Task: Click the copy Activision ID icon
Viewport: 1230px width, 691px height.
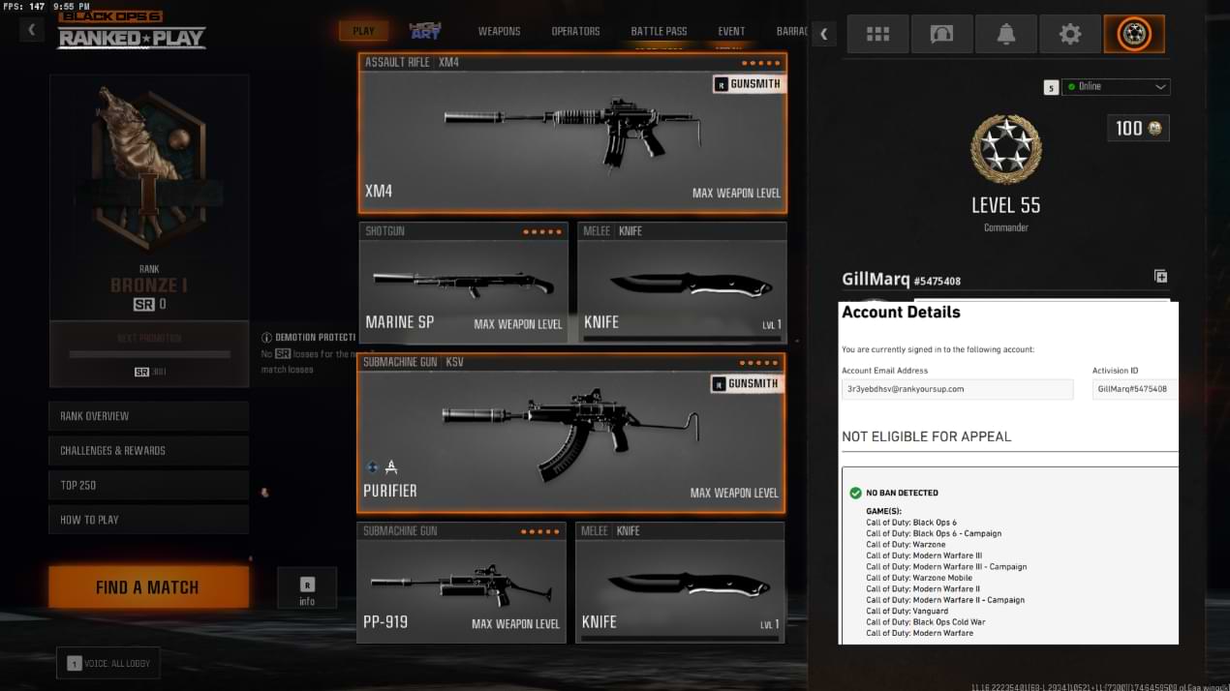Action: [1160, 277]
